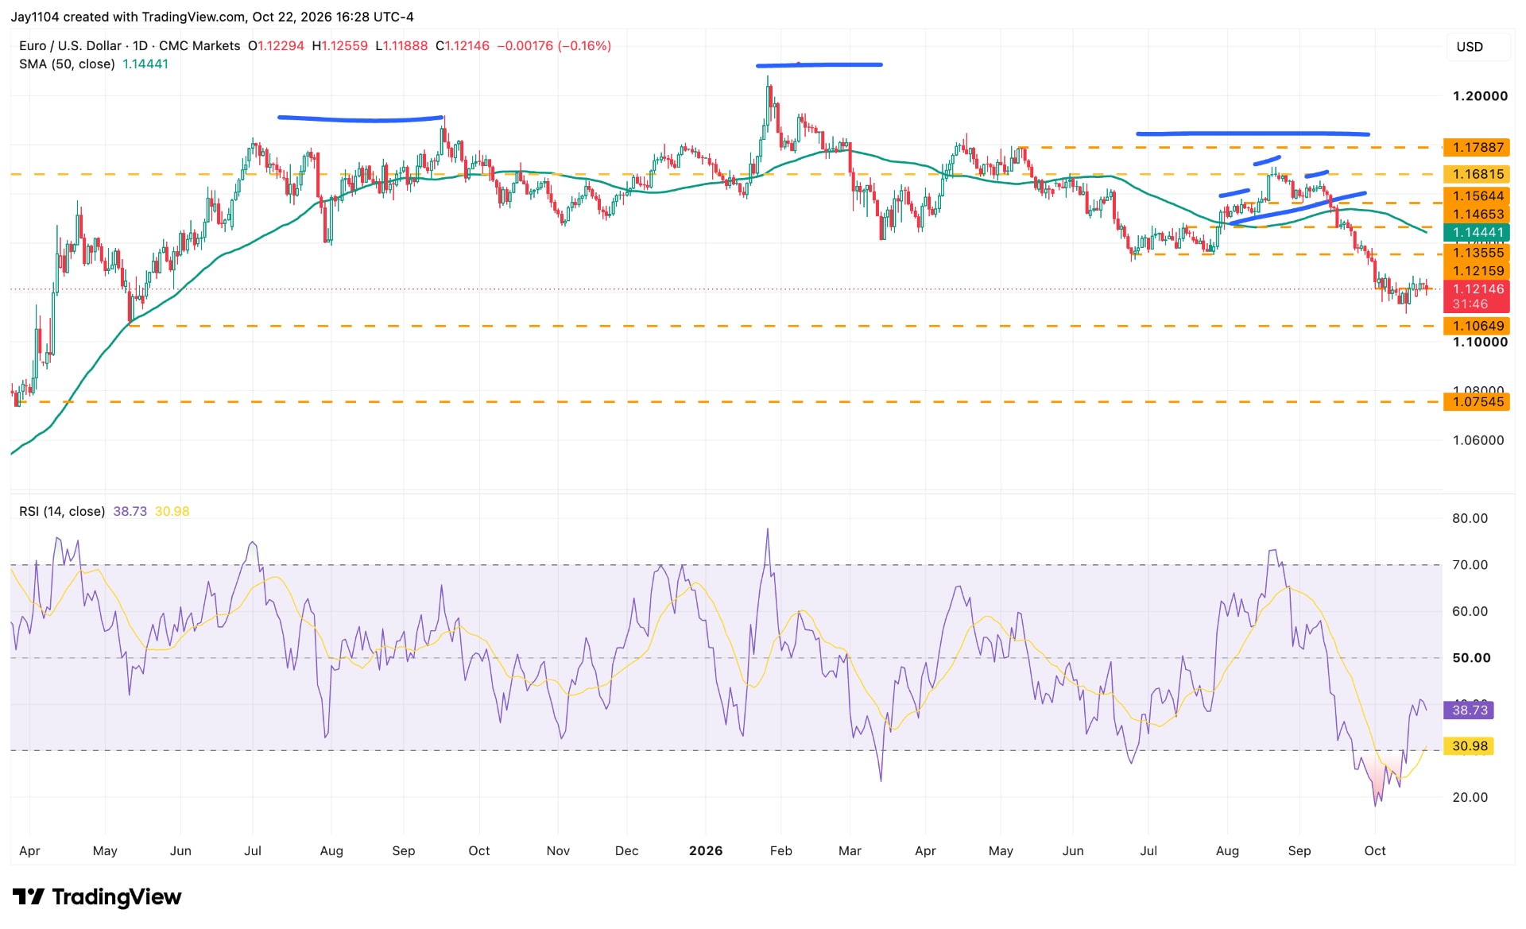The height and width of the screenshot is (929, 1526).
Task: Click the purple 38.73 RSI value label
Action: point(1469,710)
